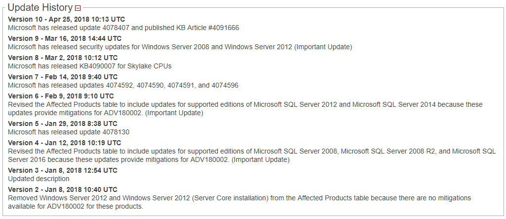
Task: Click the SQL Server 2012 and 2014 revision note
Action: pos(245,109)
